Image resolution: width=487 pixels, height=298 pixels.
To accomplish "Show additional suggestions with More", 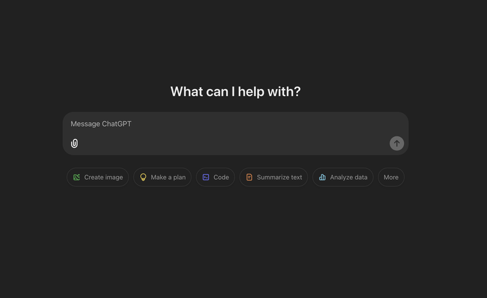I will click(x=391, y=177).
